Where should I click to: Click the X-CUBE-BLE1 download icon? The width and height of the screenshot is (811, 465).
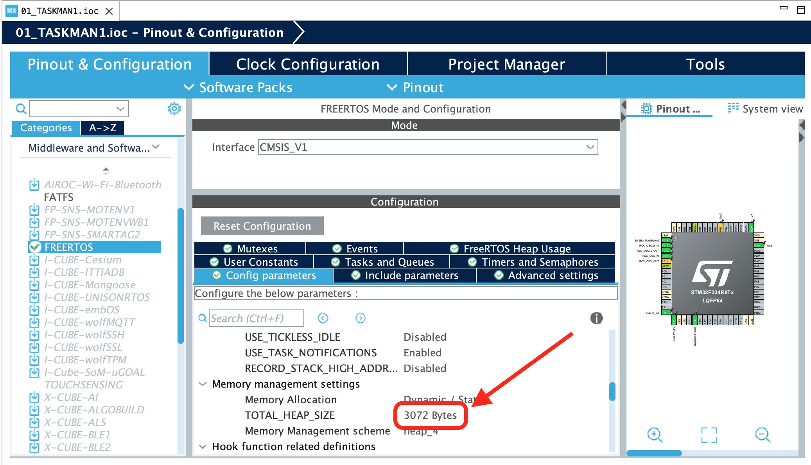(x=34, y=435)
